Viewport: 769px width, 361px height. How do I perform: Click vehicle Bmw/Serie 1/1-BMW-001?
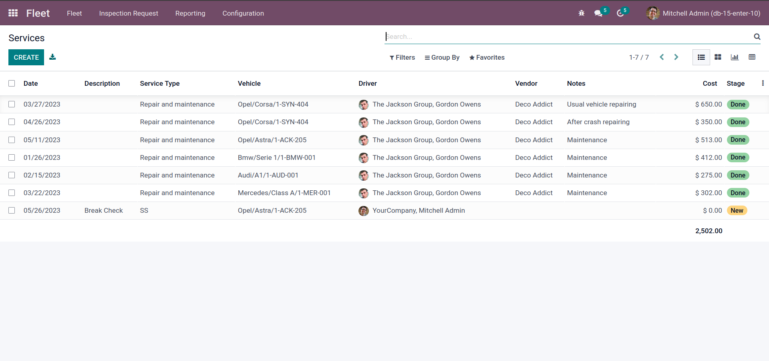277,157
